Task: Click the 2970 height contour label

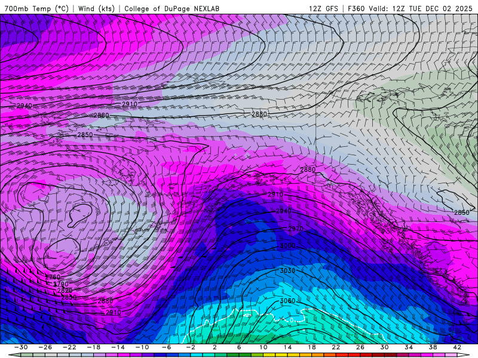Action: tap(296, 229)
